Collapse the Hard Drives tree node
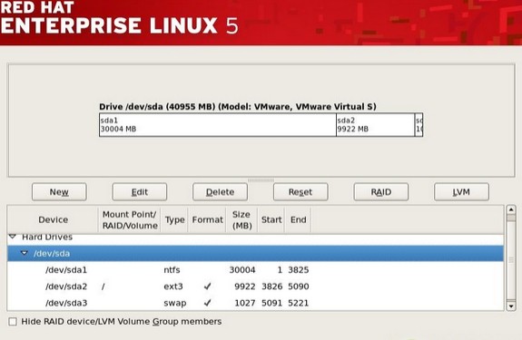The height and width of the screenshot is (340, 522). pos(13,237)
